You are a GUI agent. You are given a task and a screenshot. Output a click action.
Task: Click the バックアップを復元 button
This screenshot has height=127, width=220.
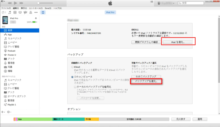[x=146, y=81]
